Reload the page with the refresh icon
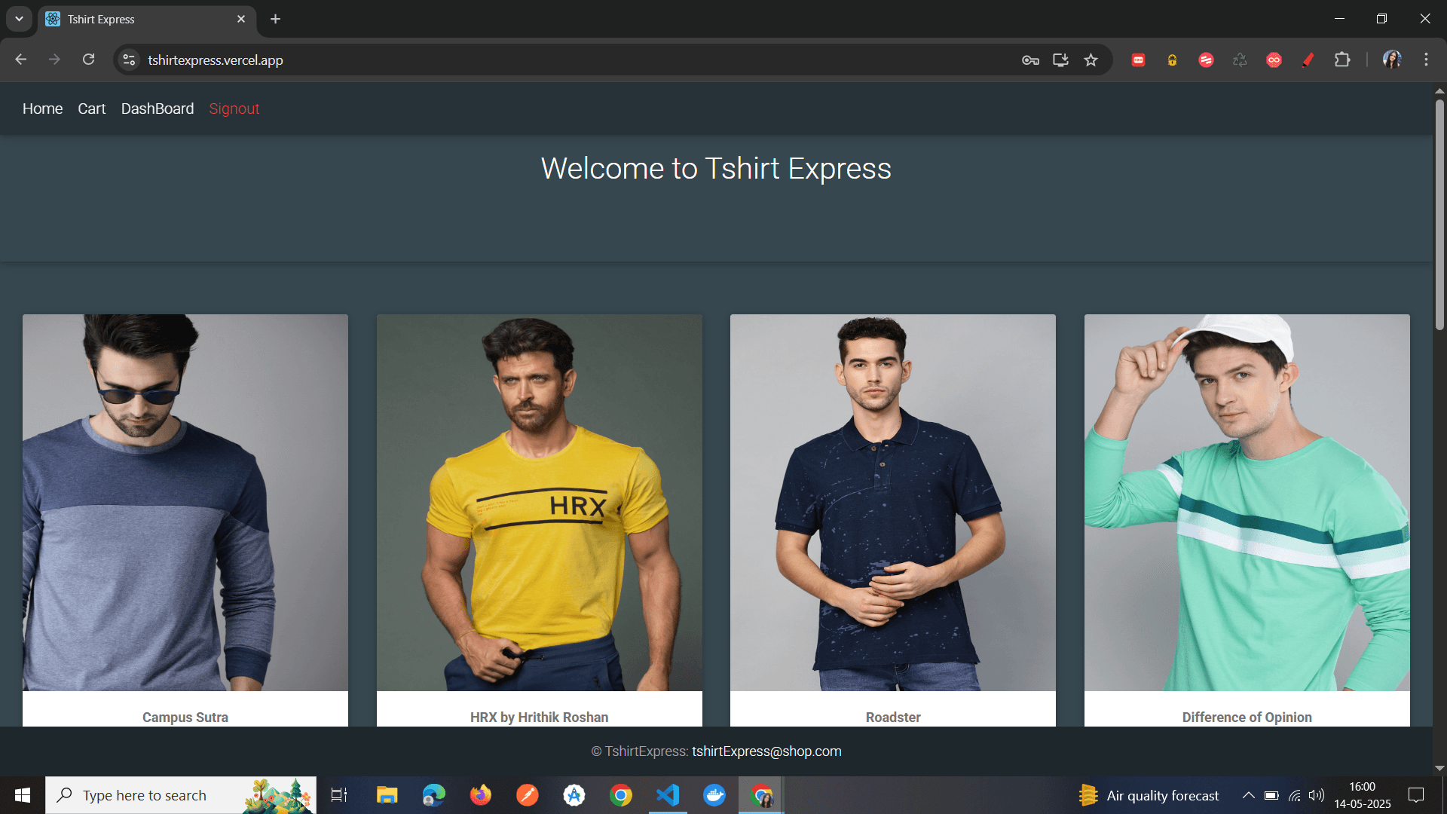The height and width of the screenshot is (814, 1447). (88, 60)
